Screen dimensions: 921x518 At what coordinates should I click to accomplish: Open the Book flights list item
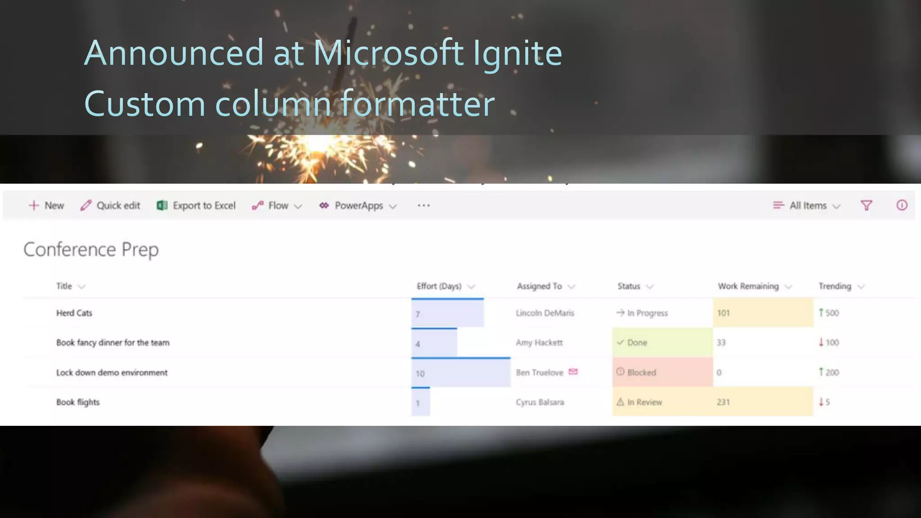click(x=78, y=402)
